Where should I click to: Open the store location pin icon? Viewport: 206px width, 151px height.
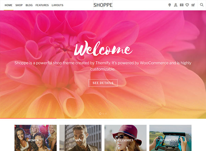(170, 5)
